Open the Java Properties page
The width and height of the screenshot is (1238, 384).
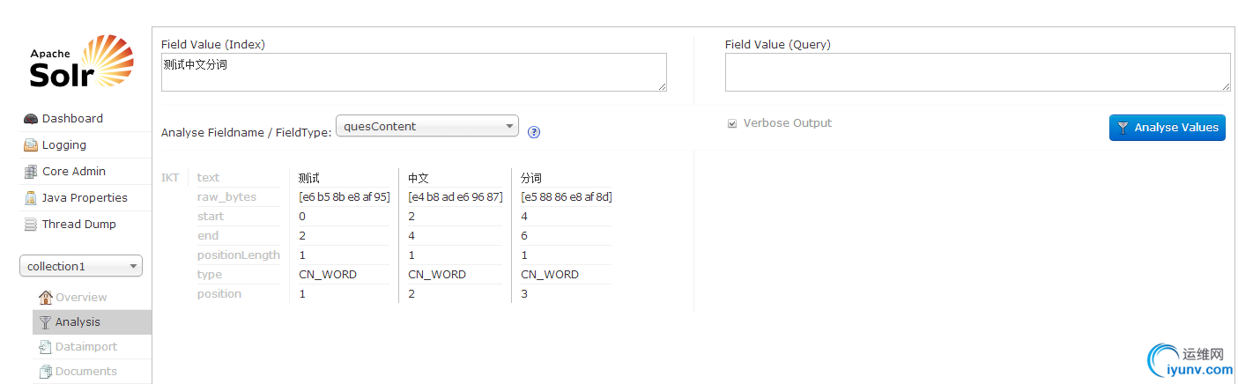click(85, 198)
